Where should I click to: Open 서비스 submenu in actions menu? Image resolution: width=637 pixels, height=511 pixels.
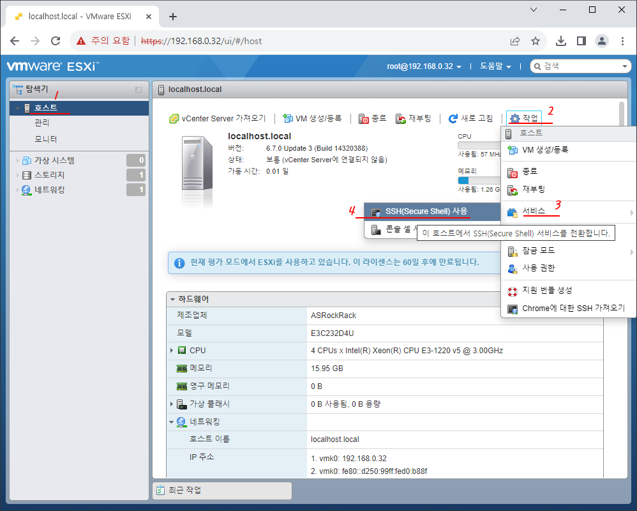click(x=569, y=212)
